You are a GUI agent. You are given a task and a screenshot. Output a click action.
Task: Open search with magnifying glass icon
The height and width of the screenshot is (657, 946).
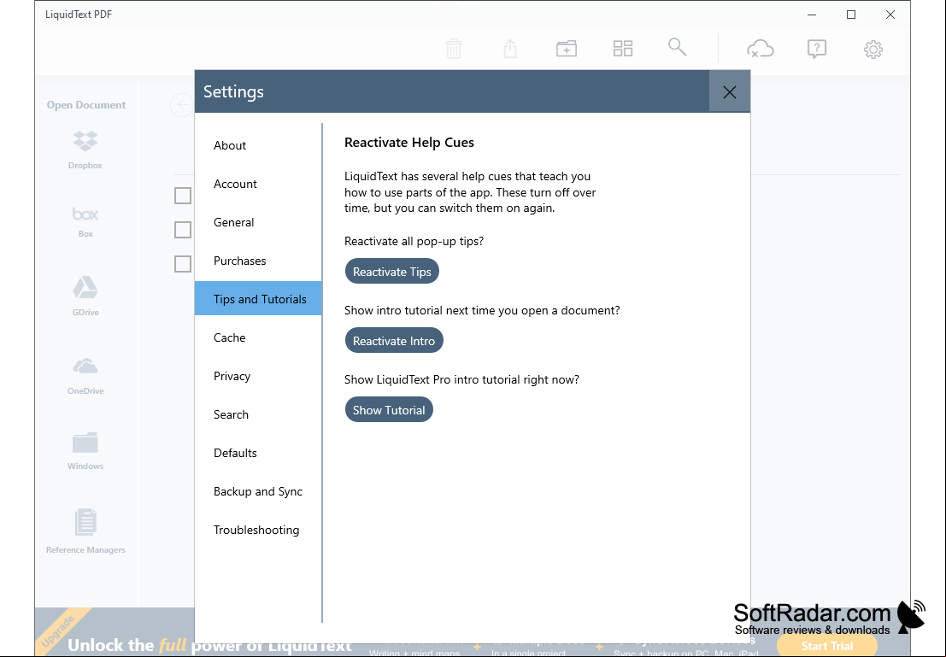click(677, 48)
